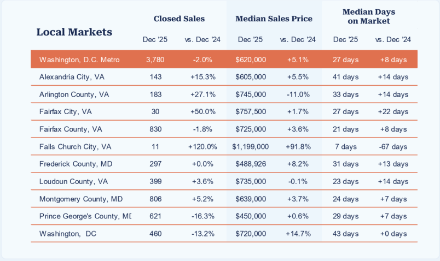Click the Local Markets heading
440x261 pixels.
point(74,32)
